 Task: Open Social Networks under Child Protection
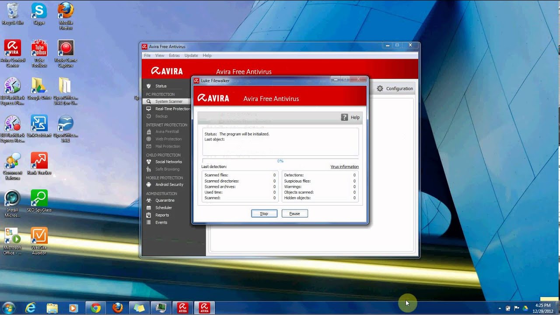click(x=168, y=162)
